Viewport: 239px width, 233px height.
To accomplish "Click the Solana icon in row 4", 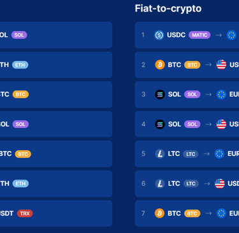I will (160, 124).
